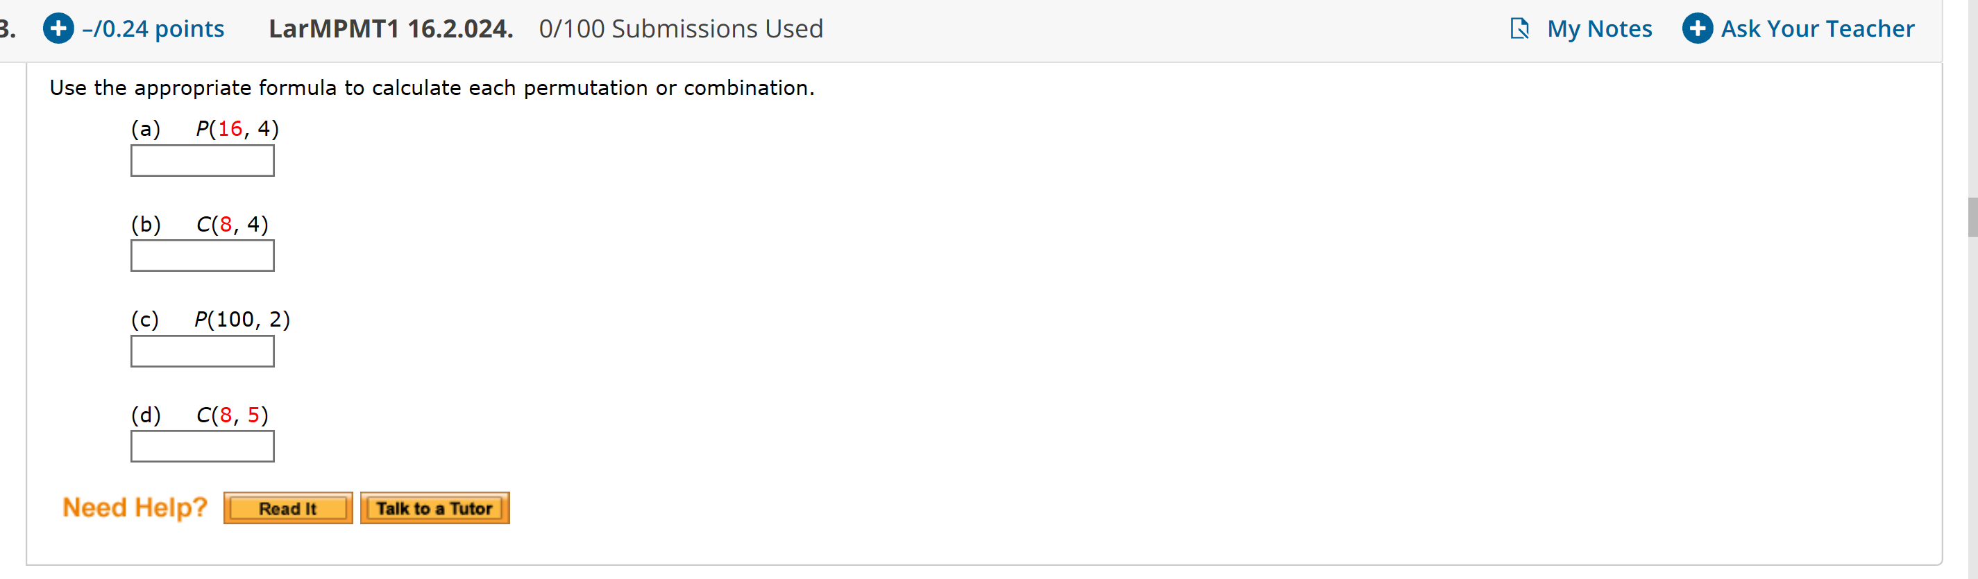1978x579 pixels.
Task: Expand the points details plus icon
Action: pos(58,28)
